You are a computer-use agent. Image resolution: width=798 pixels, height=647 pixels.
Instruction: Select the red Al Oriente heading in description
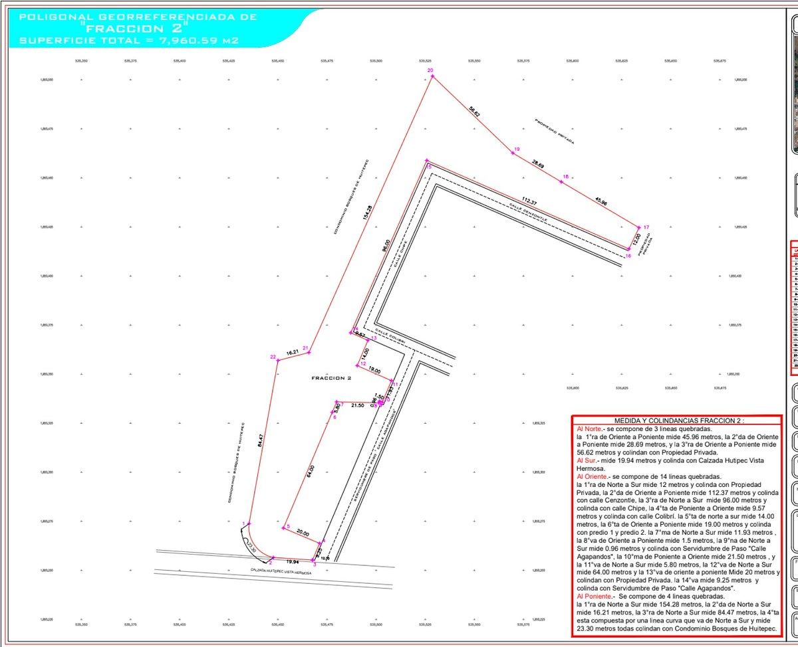click(x=594, y=476)
